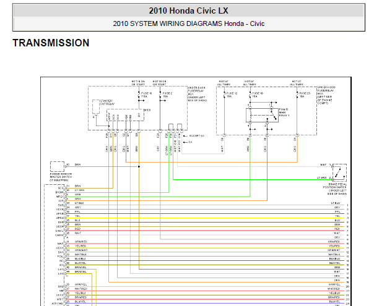Click the junction dot on the BRN wire
Image resolution: width=374 pixels, height=306 pixels.
(x=139, y=166)
